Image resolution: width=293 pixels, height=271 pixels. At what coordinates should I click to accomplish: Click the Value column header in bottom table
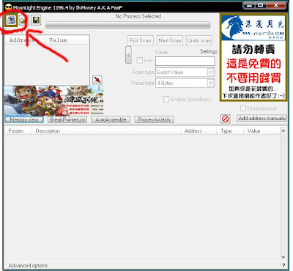(x=262, y=131)
